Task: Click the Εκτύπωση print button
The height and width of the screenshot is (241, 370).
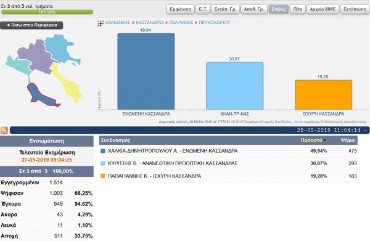Action: (x=355, y=9)
